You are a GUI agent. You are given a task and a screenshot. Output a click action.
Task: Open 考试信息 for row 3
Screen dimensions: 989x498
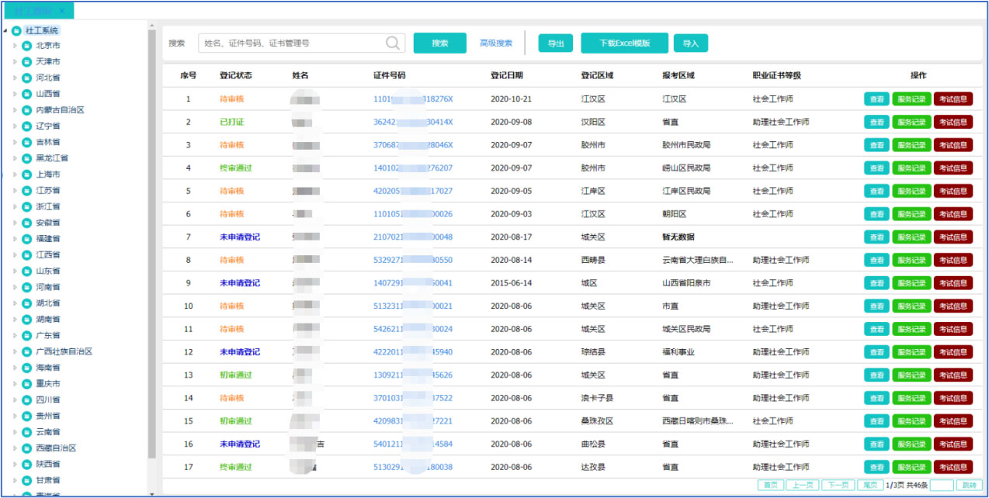coord(953,145)
